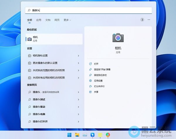Image resolution: width=176 pixels, height=139 pixels.
Task: Select 打分并评价 to rate the app
Action: click(x=99, y=86)
